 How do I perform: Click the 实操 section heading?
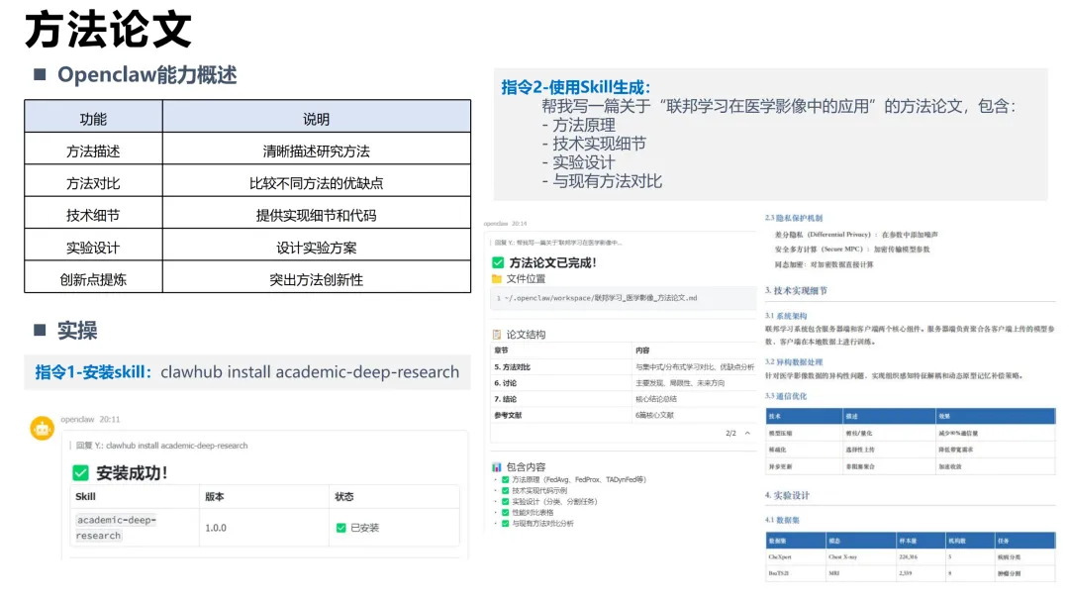(x=77, y=330)
